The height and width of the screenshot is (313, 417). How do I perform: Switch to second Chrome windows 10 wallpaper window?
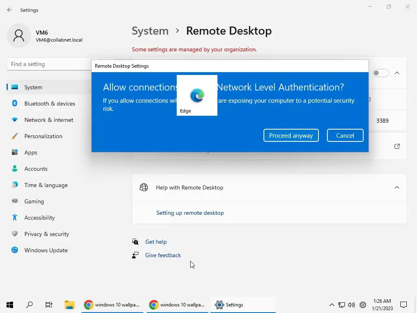(x=178, y=304)
